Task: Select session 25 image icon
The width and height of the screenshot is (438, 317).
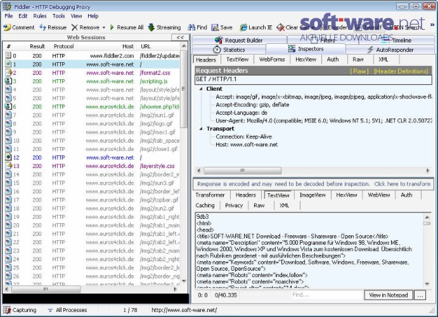Action: [8, 268]
